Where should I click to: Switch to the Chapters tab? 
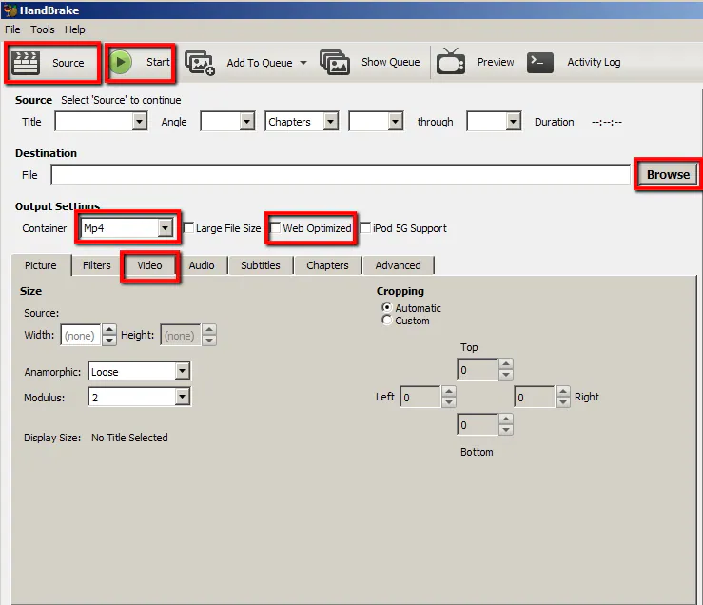tap(328, 265)
